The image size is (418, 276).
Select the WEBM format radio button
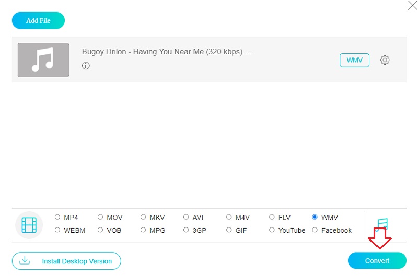(57, 230)
